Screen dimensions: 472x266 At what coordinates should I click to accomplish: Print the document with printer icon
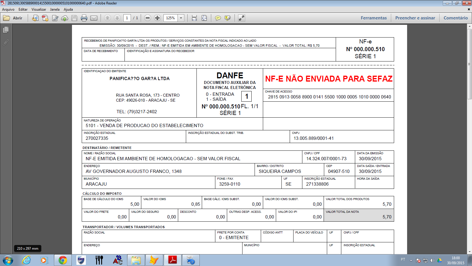[x=84, y=18]
